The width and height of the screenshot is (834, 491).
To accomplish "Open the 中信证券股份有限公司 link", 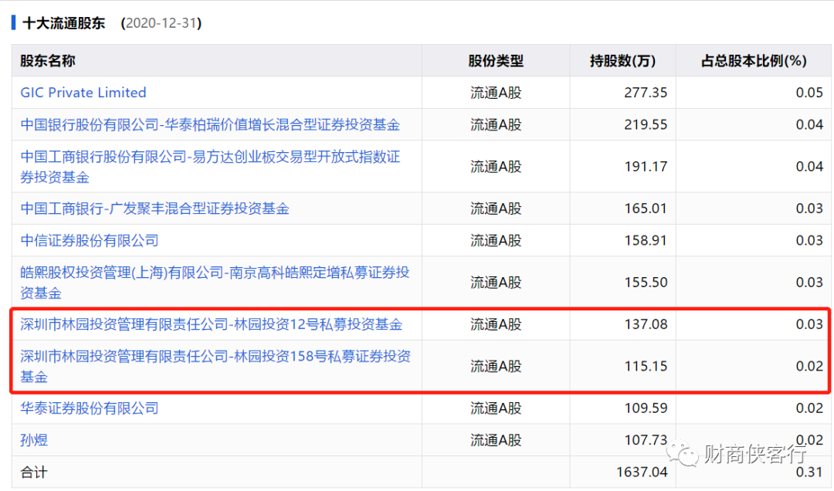I will [90, 240].
